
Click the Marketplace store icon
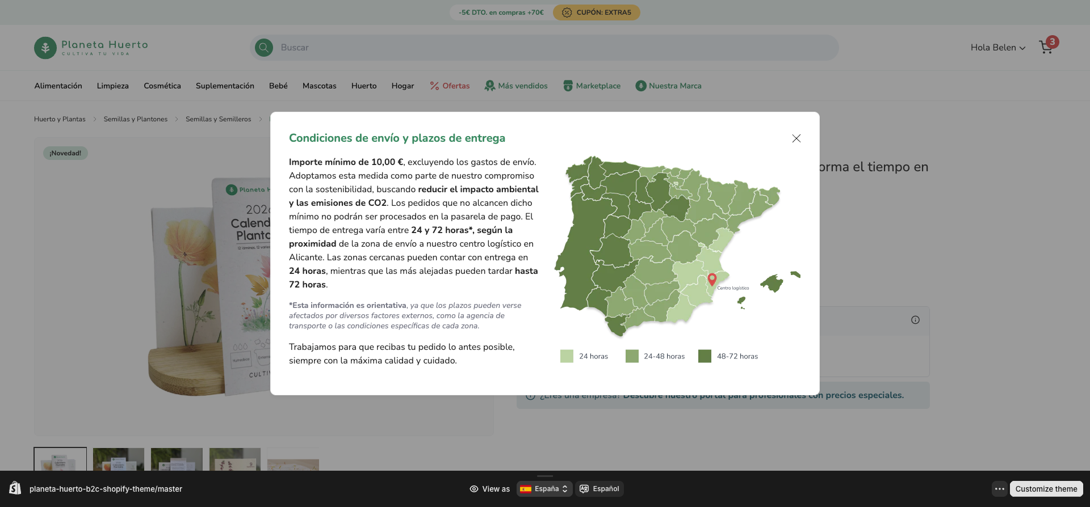tap(568, 86)
